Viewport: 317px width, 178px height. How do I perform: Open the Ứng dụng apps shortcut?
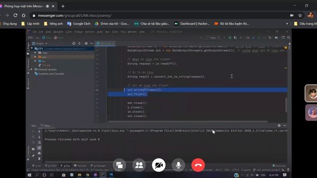[8, 24]
